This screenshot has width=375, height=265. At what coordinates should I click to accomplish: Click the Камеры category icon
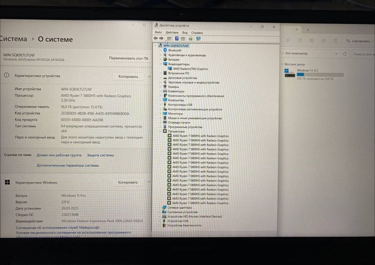point(165,86)
